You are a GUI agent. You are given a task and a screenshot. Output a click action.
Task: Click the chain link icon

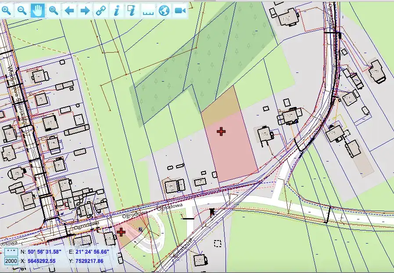pos(101,11)
